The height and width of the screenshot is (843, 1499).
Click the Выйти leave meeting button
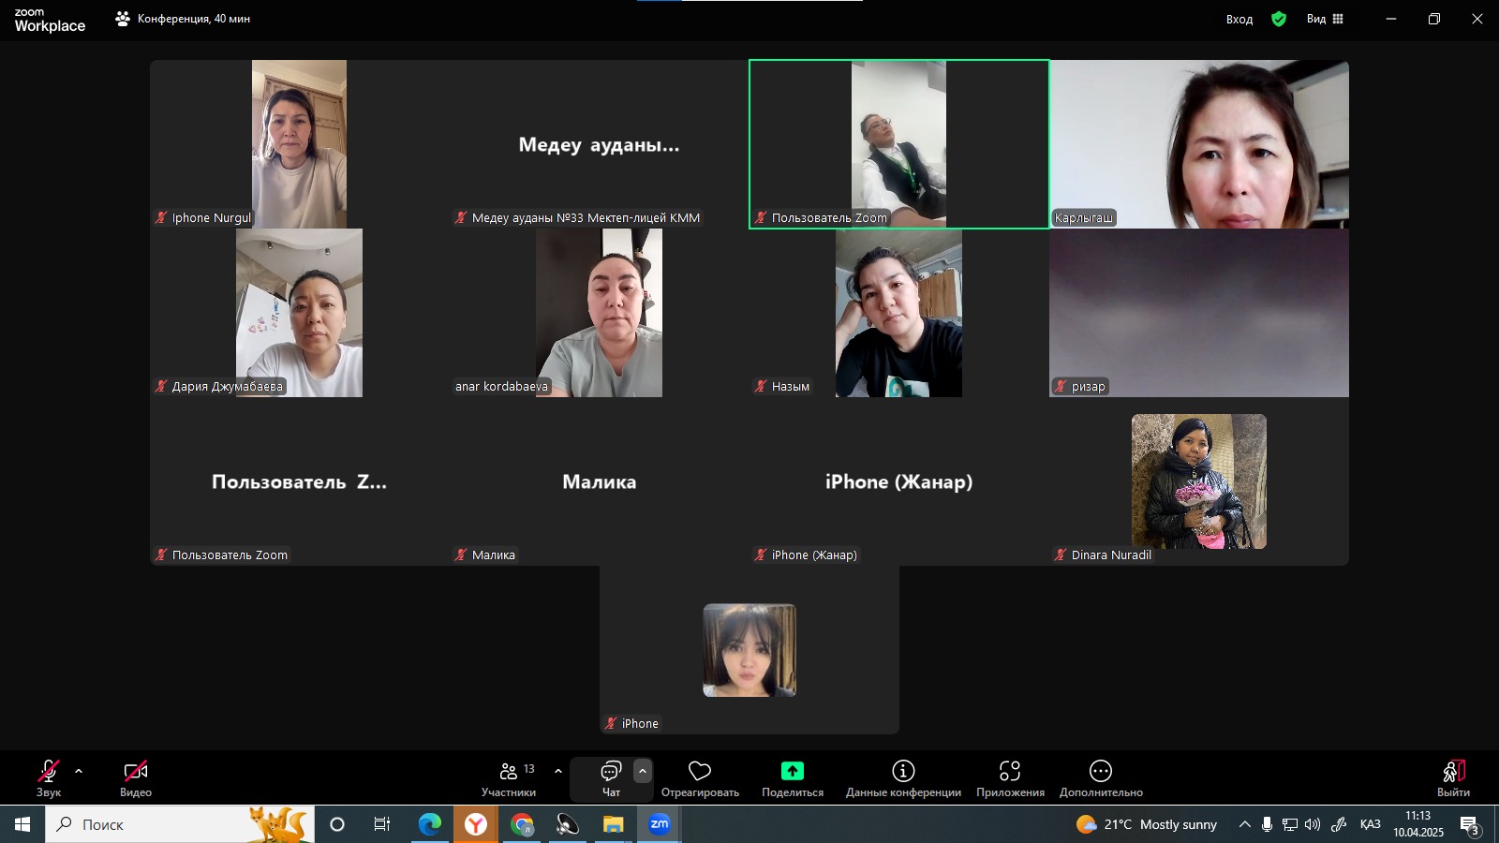tap(1453, 777)
